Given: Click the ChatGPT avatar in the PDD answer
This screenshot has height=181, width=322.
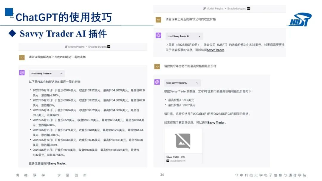Looking at the screenshot, I should [22, 73].
